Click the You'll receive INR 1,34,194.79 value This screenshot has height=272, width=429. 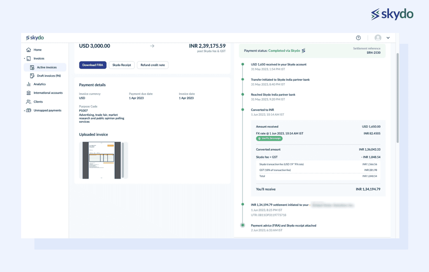point(368,189)
